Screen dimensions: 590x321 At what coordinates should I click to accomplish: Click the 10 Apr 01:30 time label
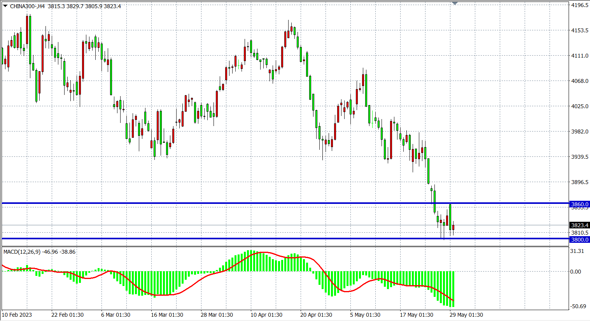(x=266, y=315)
